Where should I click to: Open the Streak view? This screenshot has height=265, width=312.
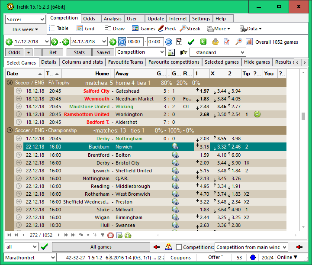(190, 29)
